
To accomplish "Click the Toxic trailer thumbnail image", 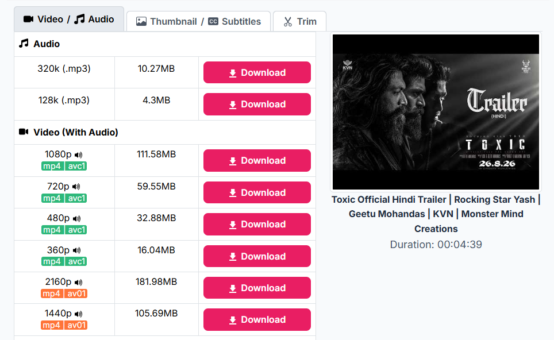I will pos(436,112).
